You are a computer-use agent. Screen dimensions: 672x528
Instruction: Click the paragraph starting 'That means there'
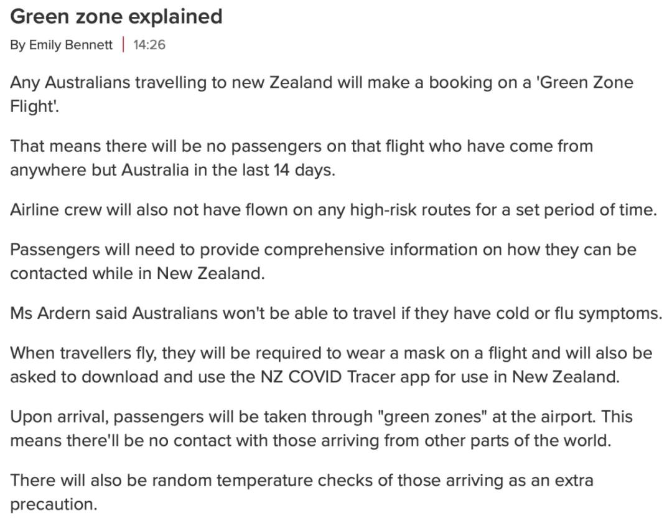point(301,158)
